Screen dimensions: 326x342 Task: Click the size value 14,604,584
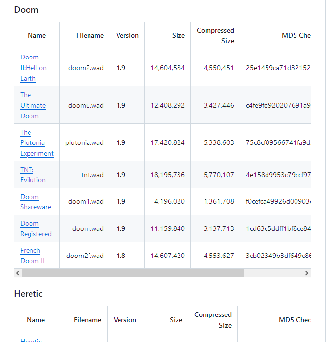pyautogui.click(x=168, y=68)
